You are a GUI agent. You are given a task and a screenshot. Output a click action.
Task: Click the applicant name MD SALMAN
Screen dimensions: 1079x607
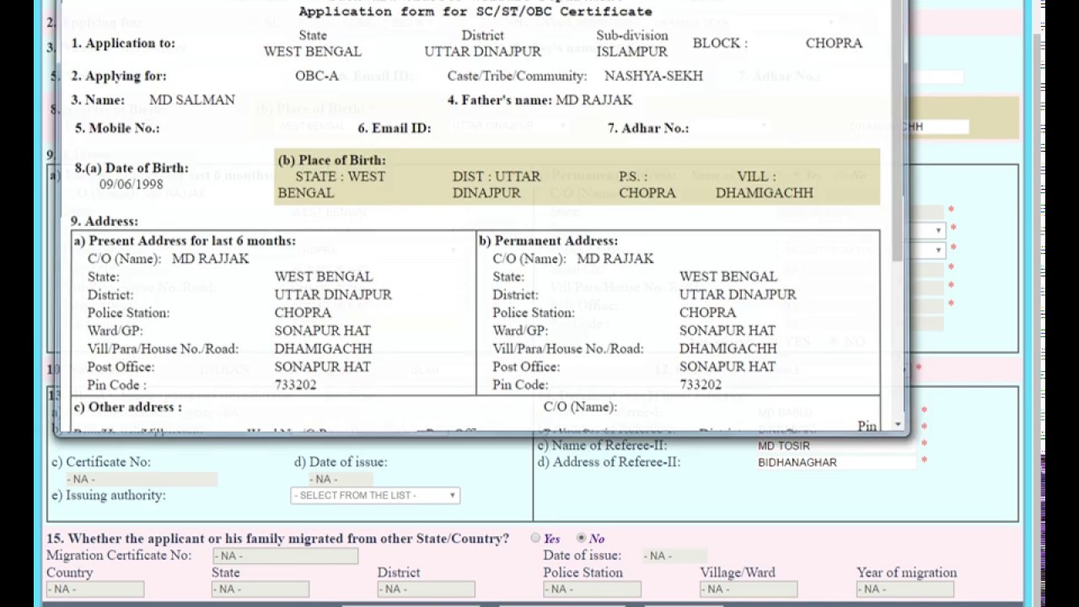192,100
